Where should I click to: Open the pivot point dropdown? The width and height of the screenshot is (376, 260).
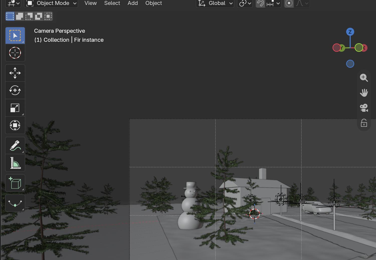click(x=245, y=3)
